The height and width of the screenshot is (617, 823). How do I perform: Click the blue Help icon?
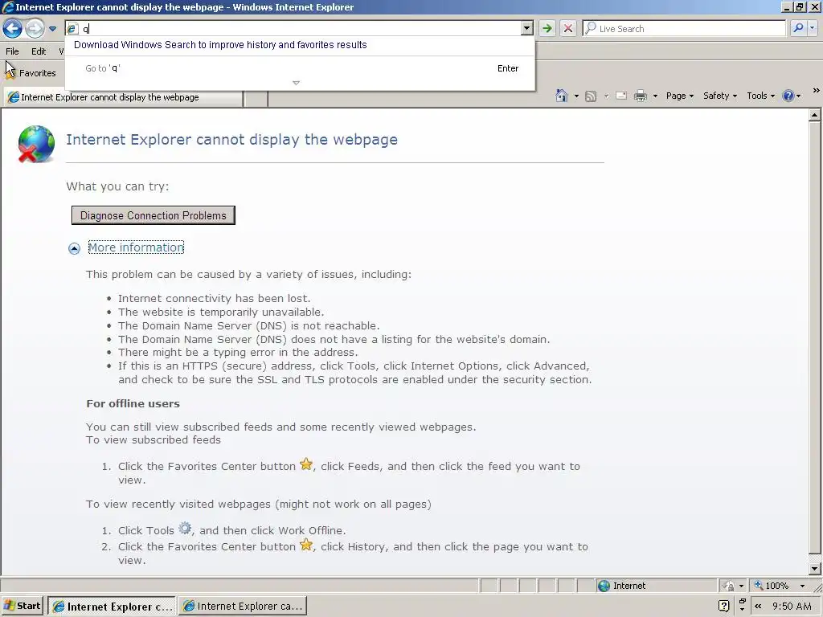tap(788, 96)
